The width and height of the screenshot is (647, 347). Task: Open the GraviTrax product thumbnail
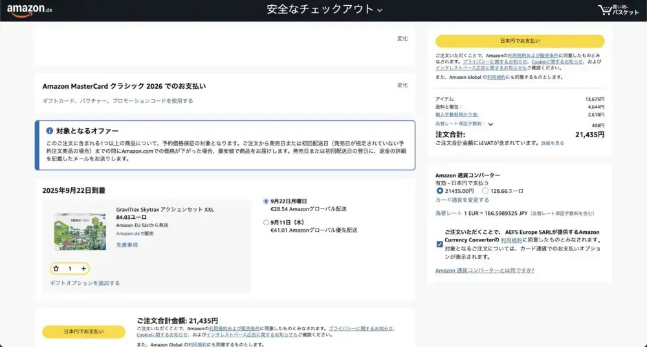coord(80,232)
